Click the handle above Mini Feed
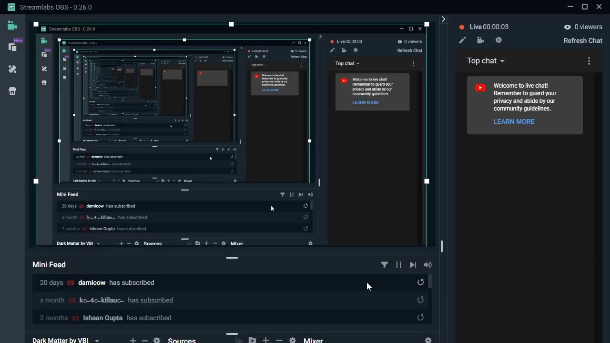This screenshot has width=610, height=343. coord(232,258)
